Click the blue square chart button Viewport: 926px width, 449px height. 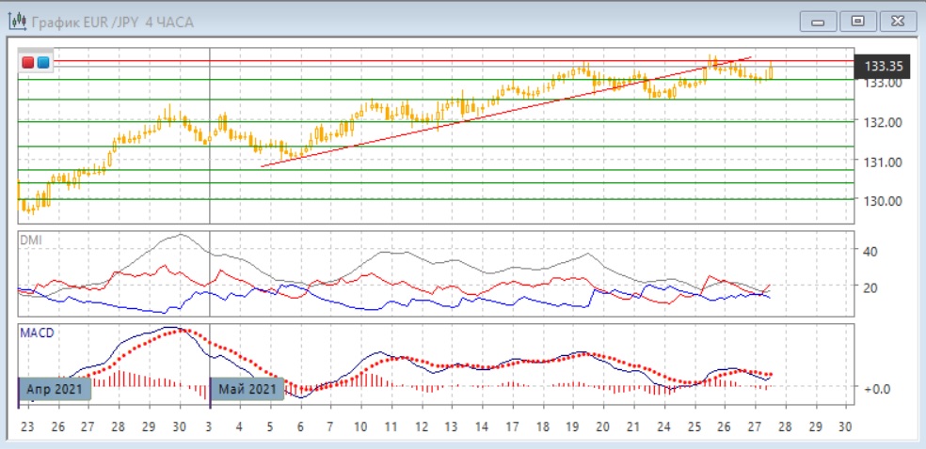(x=43, y=62)
